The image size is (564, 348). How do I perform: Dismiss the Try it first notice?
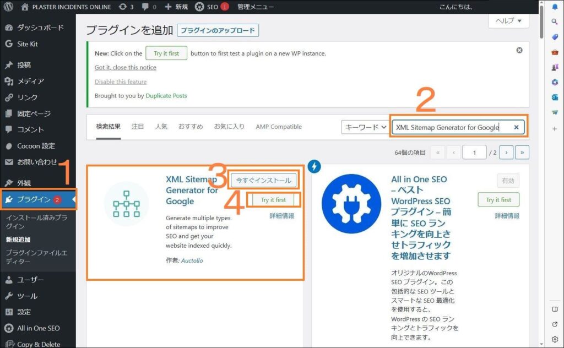click(x=519, y=50)
